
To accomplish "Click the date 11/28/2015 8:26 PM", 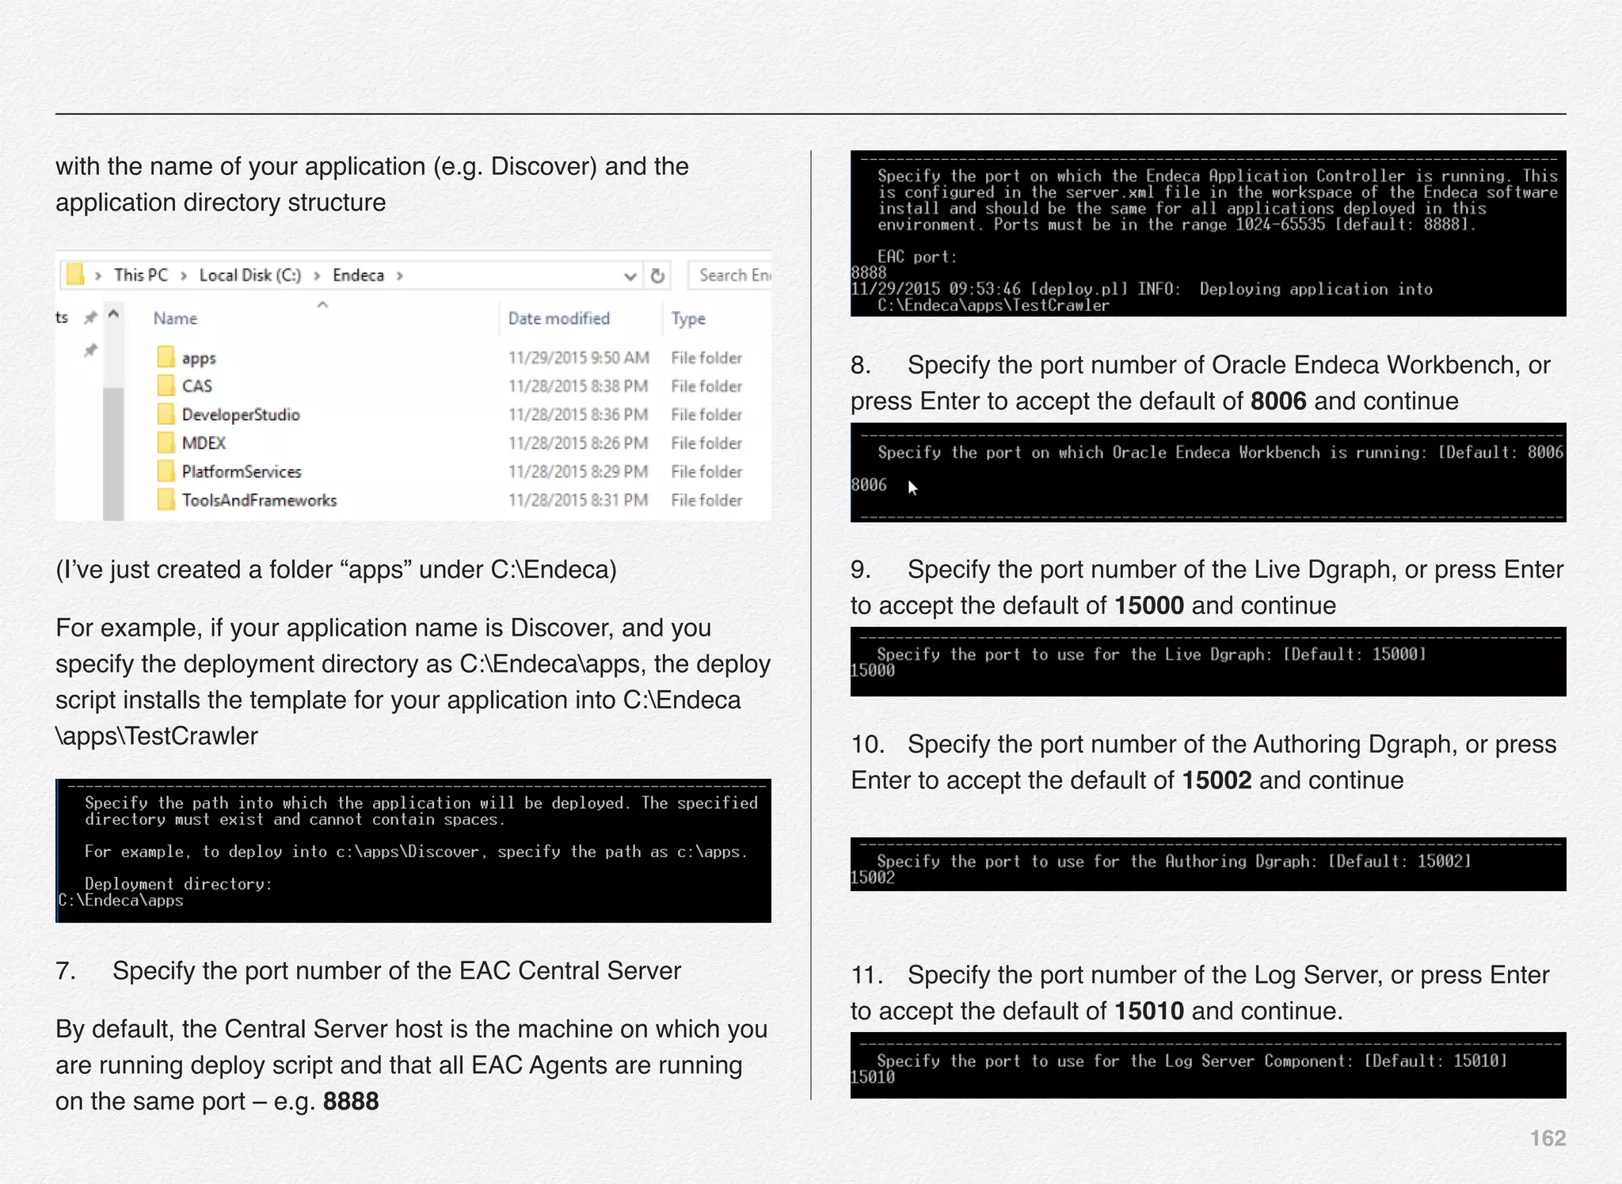I will (578, 443).
